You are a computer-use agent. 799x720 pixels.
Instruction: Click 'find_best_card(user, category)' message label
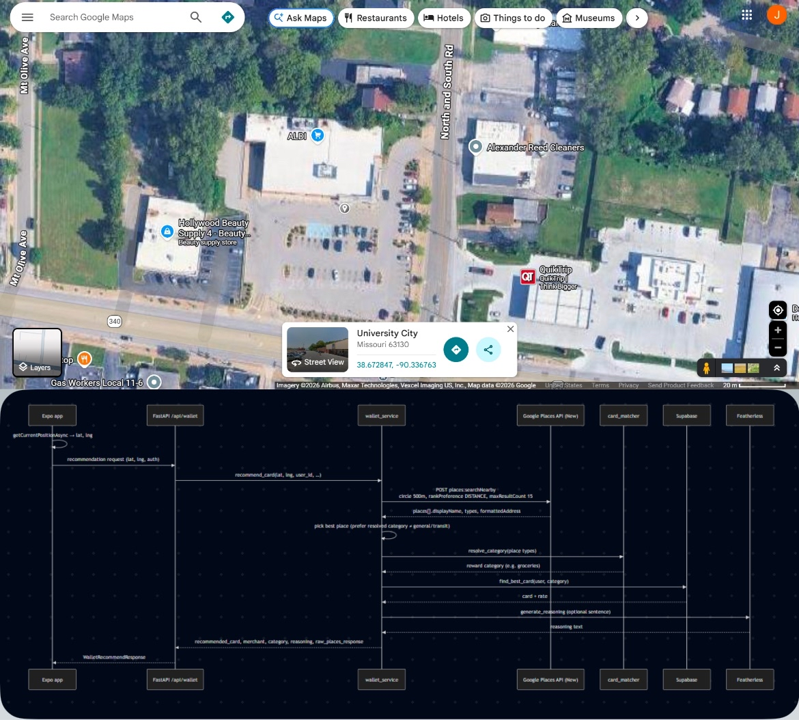534,581
